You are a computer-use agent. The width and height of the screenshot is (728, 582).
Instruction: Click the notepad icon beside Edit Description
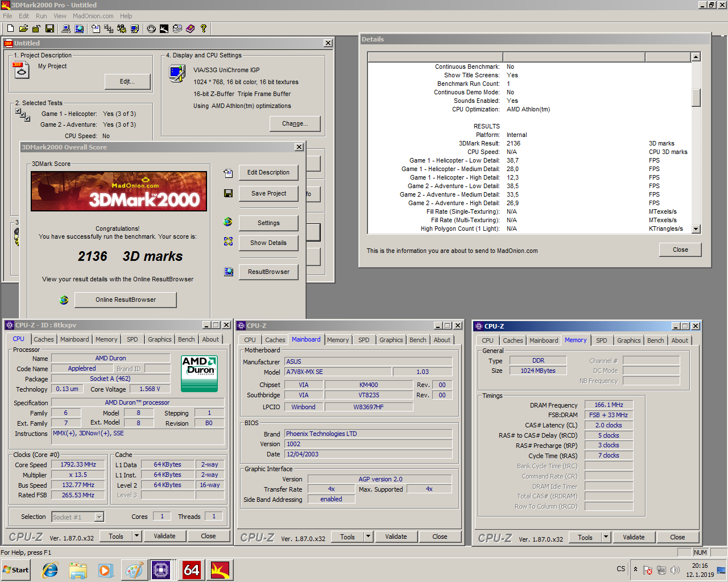228,173
